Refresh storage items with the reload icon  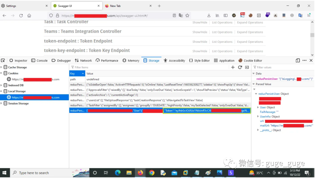tap(240, 67)
